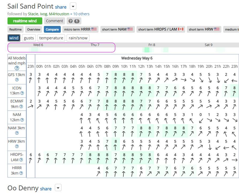Click the Oo Denny heading
The height and width of the screenshot is (193, 239).
[23, 188]
